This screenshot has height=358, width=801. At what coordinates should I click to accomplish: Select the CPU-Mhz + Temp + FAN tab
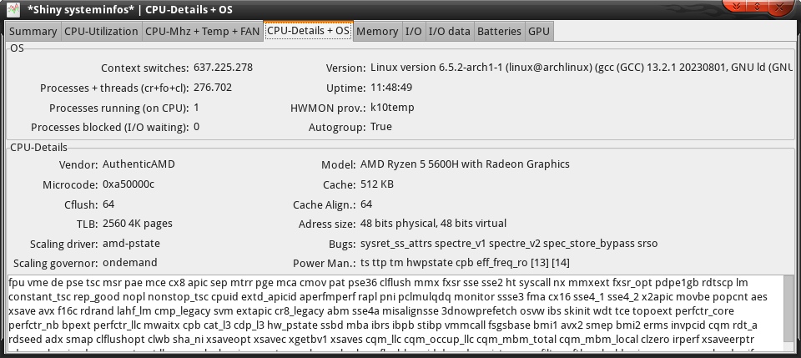(202, 31)
